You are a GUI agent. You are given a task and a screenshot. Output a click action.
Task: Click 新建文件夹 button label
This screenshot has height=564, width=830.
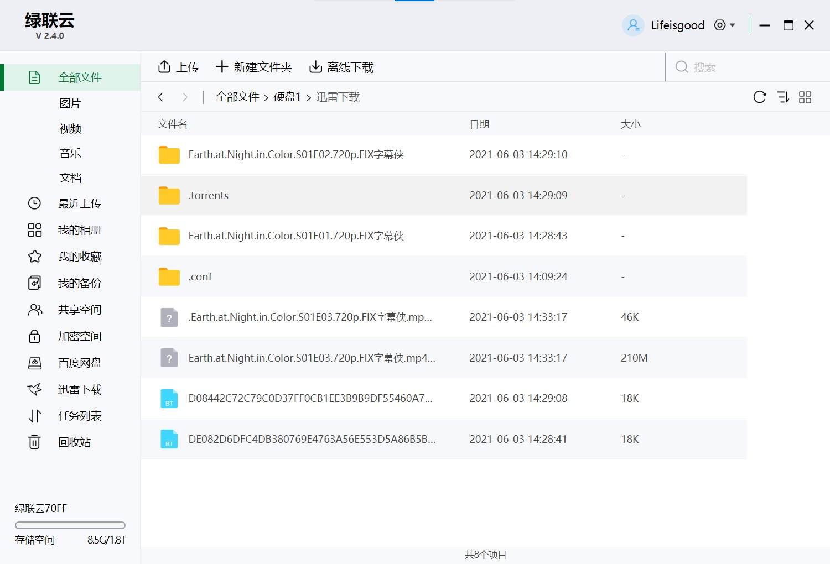tap(263, 67)
